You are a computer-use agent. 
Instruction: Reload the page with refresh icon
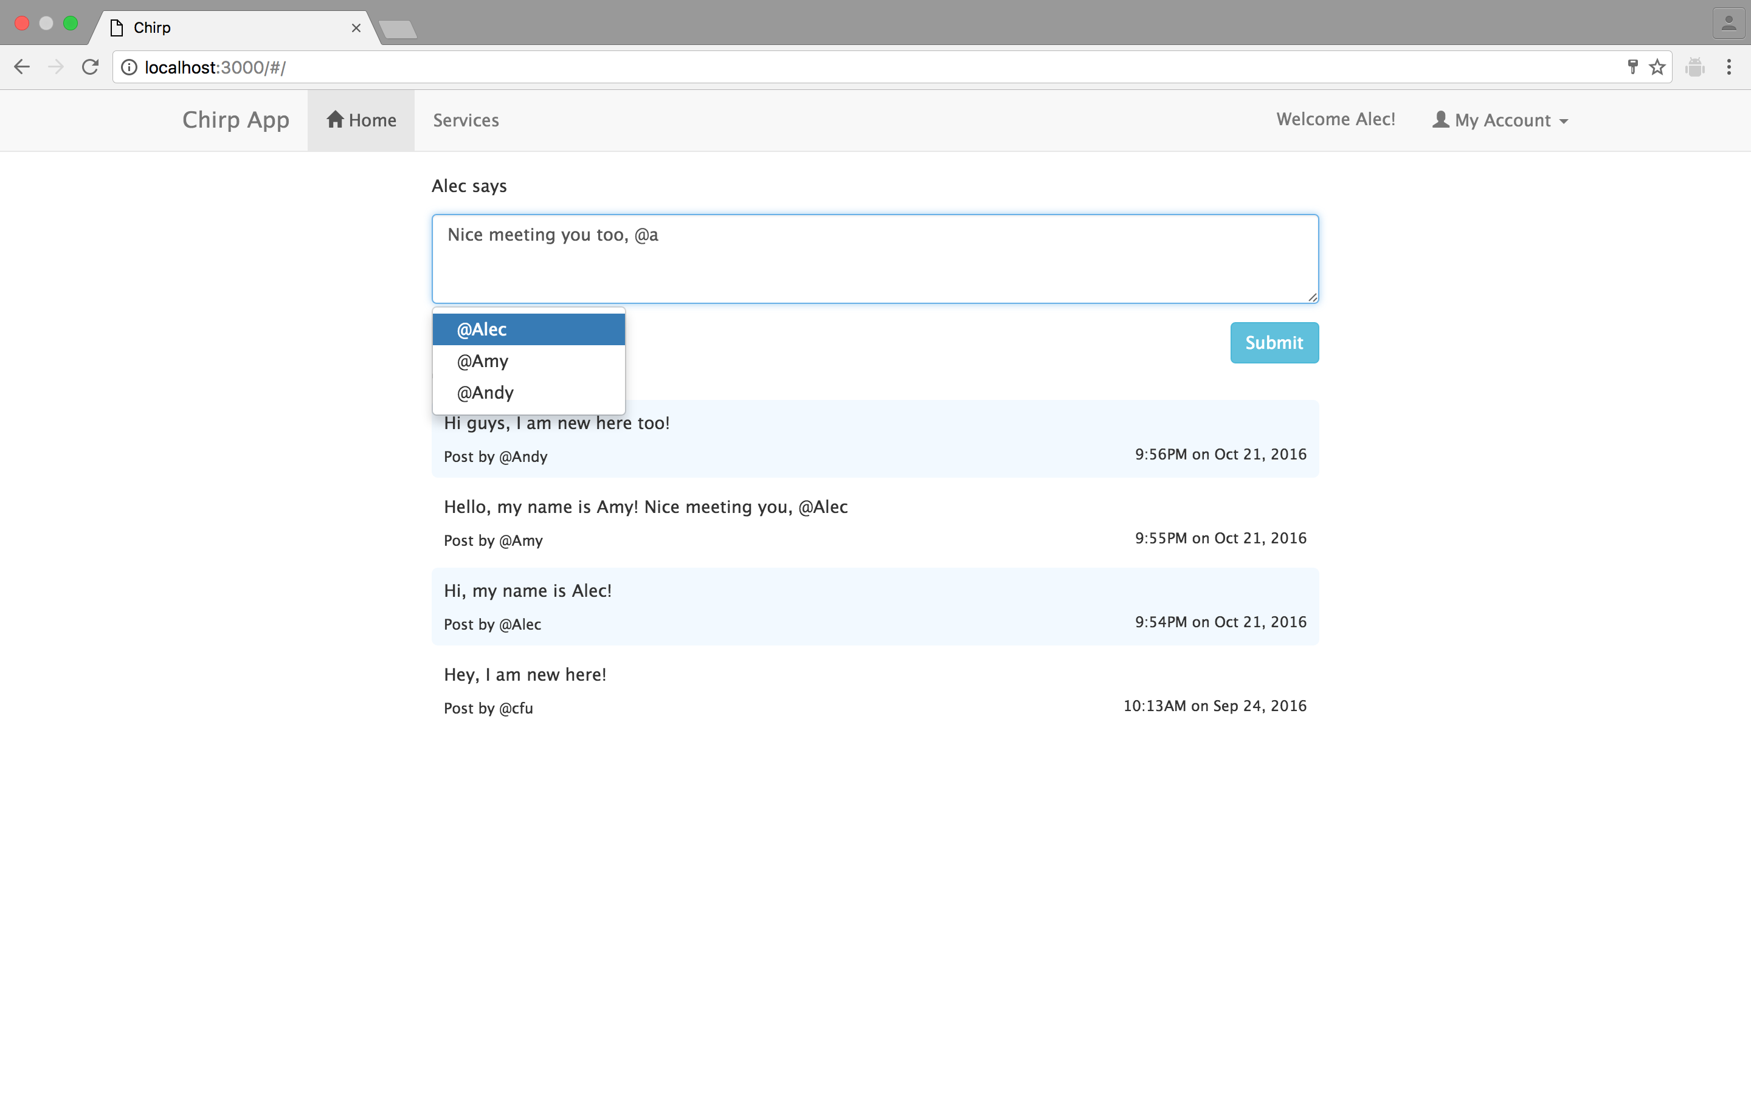(x=91, y=67)
